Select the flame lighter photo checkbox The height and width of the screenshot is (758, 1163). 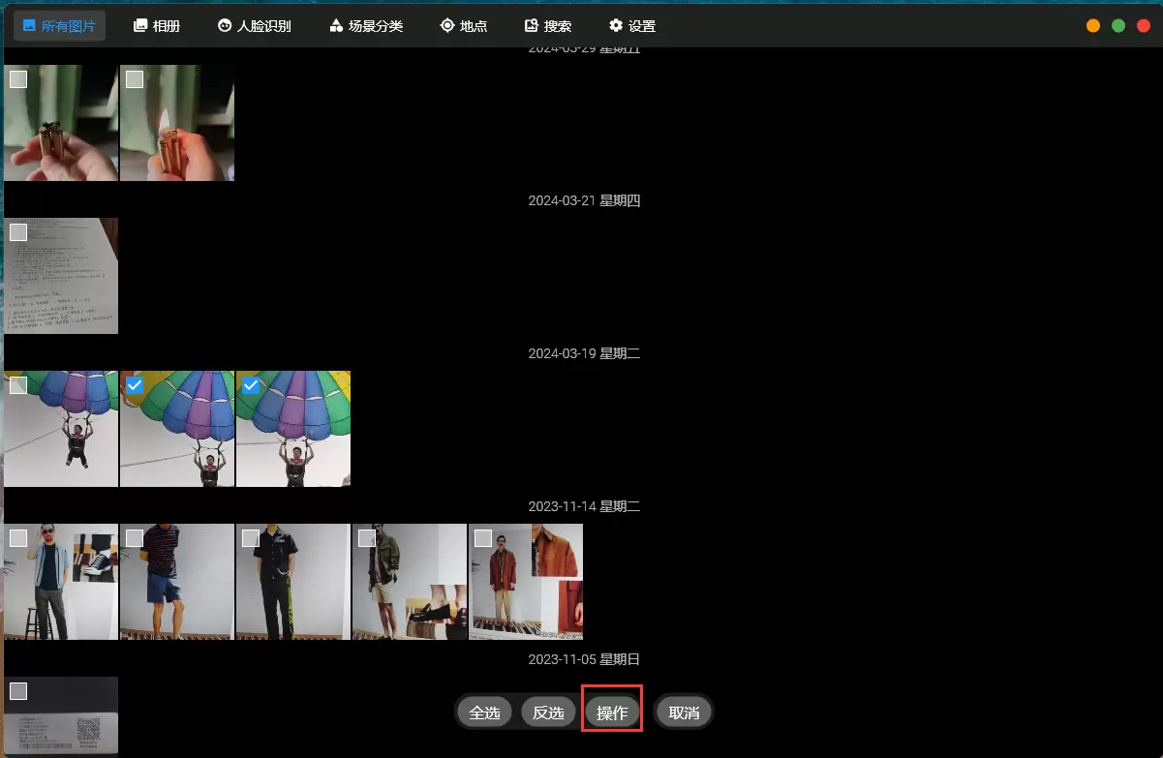pos(135,79)
